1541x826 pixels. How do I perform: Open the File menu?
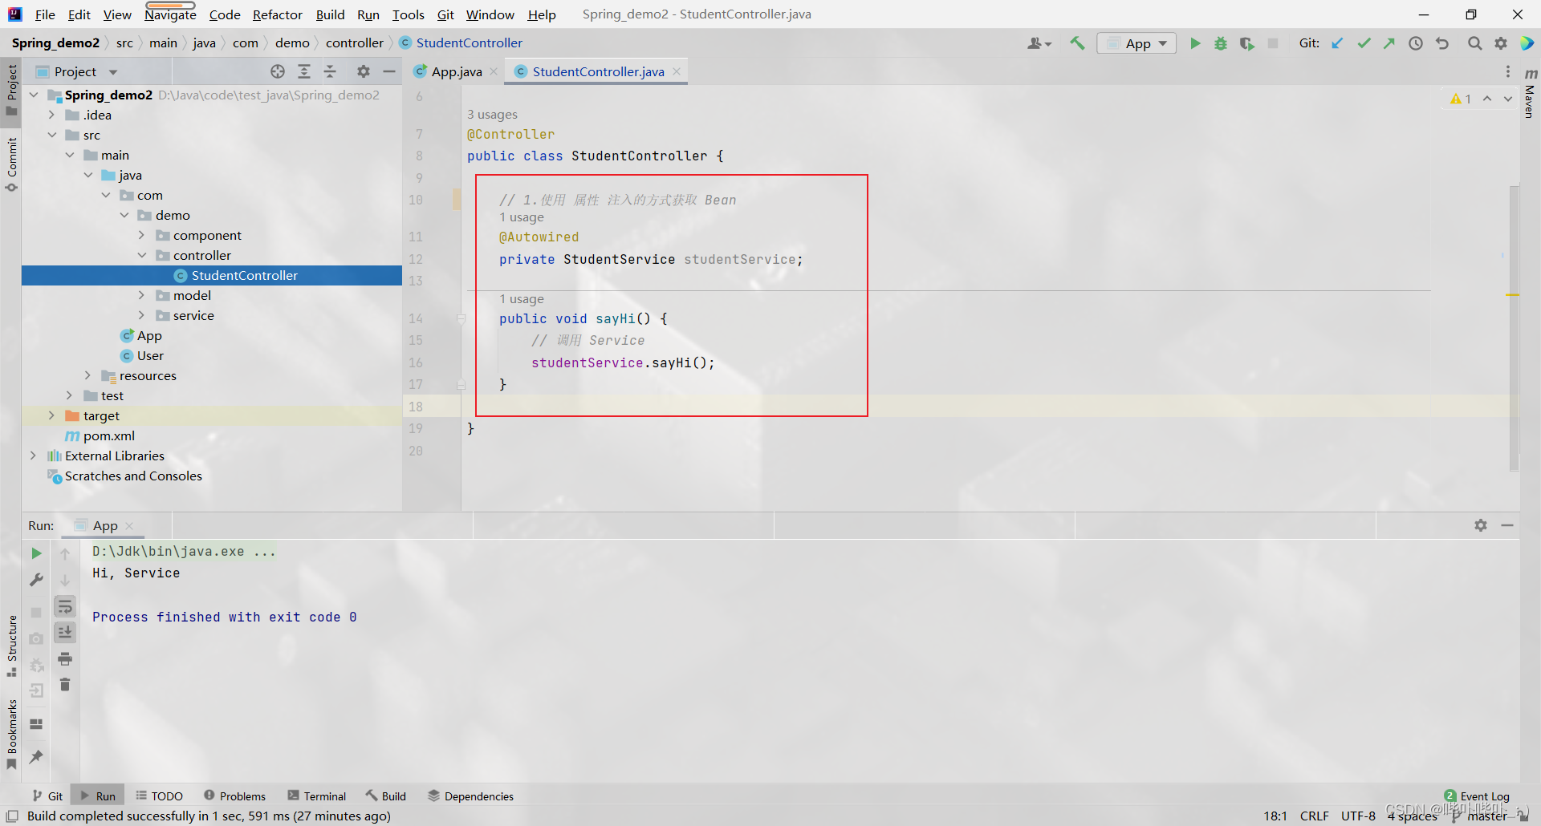pos(45,14)
